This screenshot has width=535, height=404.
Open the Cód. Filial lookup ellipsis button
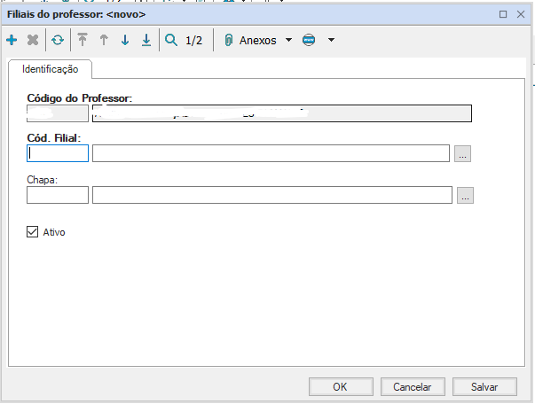tap(462, 154)
